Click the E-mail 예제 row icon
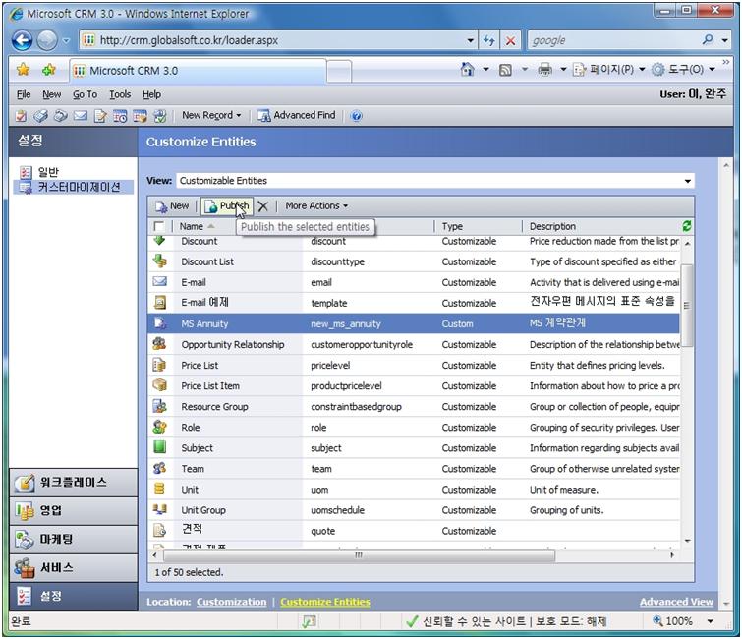The height and width of the screenshot is (639, 742). (160, 302)
